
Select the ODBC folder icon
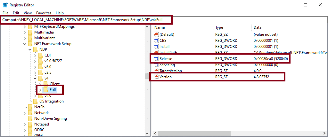pos(30,130)
